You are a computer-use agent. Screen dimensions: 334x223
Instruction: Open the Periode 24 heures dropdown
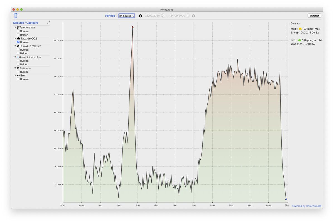tap(127, 16)
